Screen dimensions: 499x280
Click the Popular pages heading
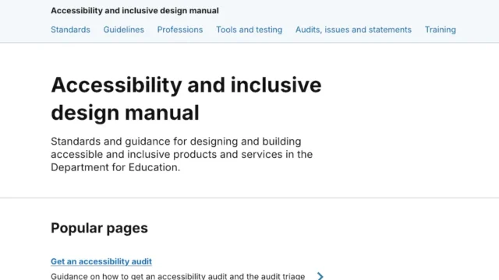(x=99, y=228)
